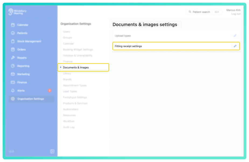Click the Marcus Kirk user name

tap(233, 10)
